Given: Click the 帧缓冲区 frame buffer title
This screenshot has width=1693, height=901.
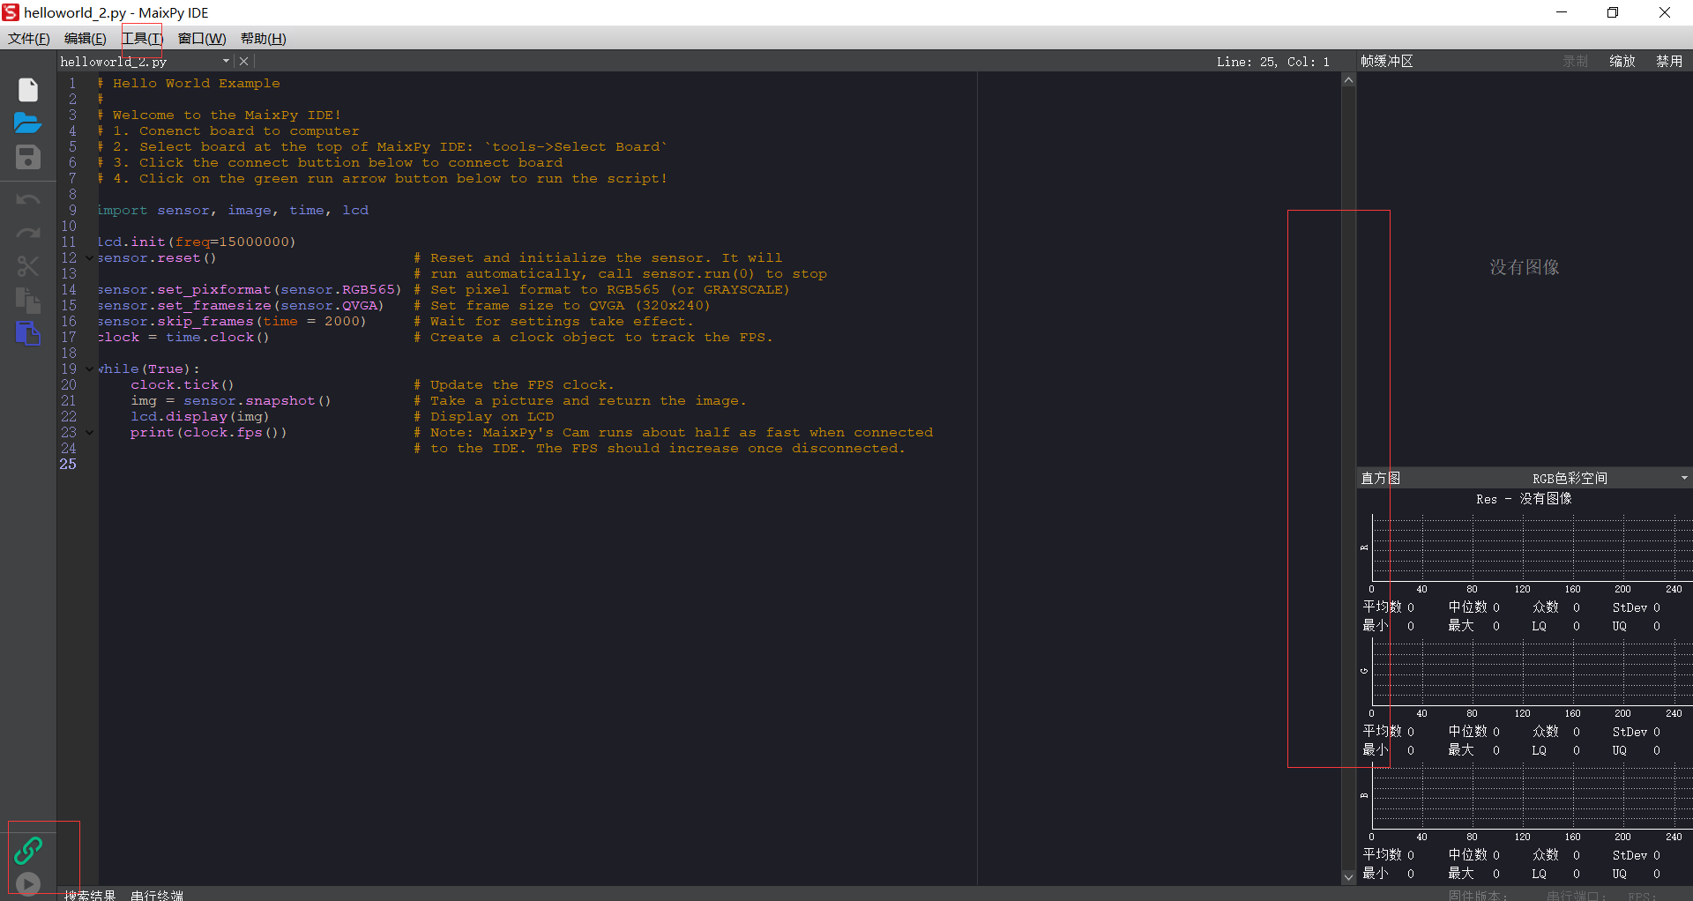Looking at the screenshot, I should point(1387,62).
